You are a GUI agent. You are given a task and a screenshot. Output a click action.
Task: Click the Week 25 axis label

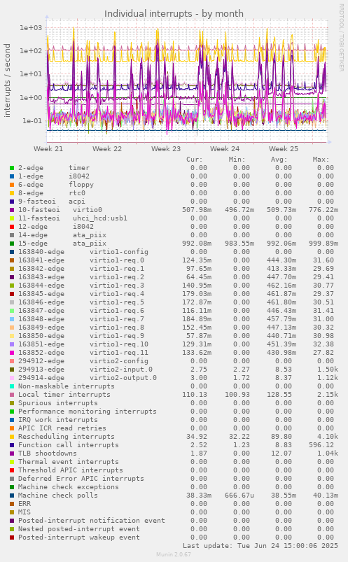284,149
